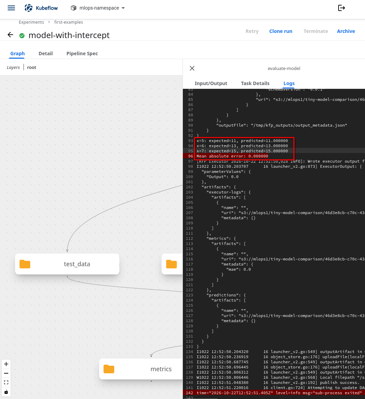
Task: Open the mlops-namespace selector dropdown
Action: 98,8
